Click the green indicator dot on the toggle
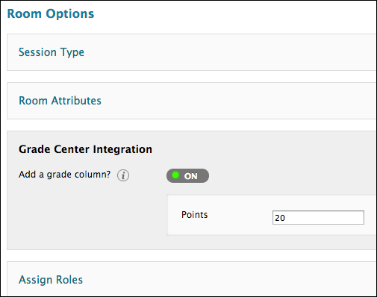This screenshot has height=297, width=377. coord(175,175)
